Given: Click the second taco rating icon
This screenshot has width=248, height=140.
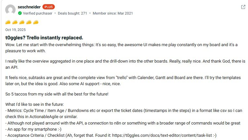Looking at the screenshot, I should pos(15,22).
